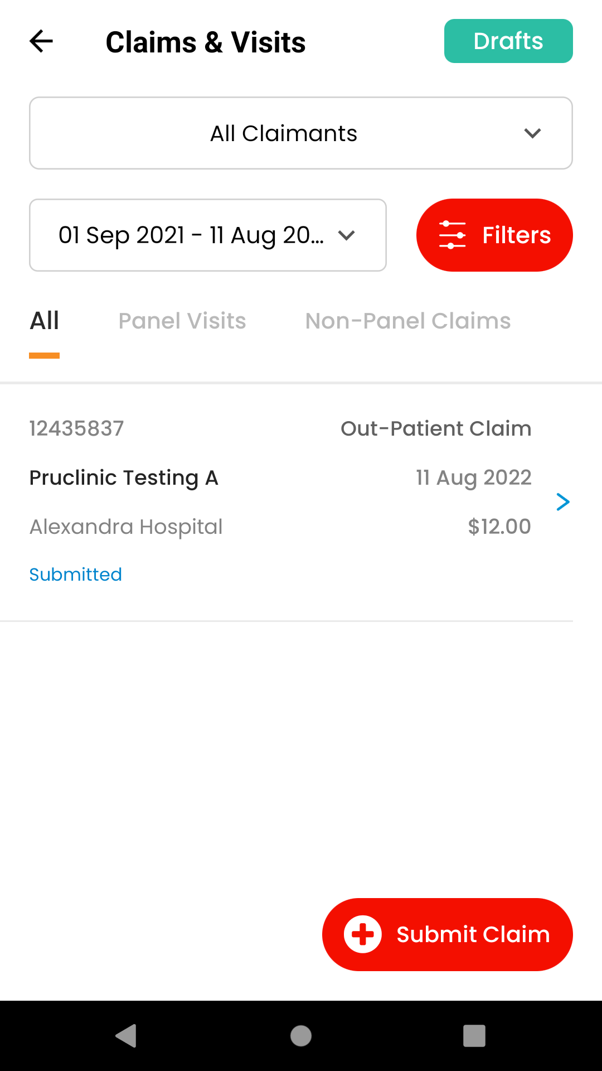Switch to Non-Panel Claims tab
The height and width of the screenshot is (1071, 602).
coord(408,321)
